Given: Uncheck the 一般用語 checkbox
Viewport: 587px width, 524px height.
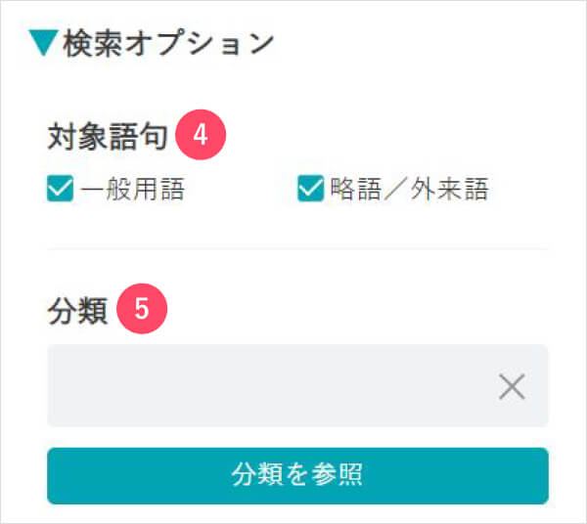Looking at the screenshot, I should point(60,188).
